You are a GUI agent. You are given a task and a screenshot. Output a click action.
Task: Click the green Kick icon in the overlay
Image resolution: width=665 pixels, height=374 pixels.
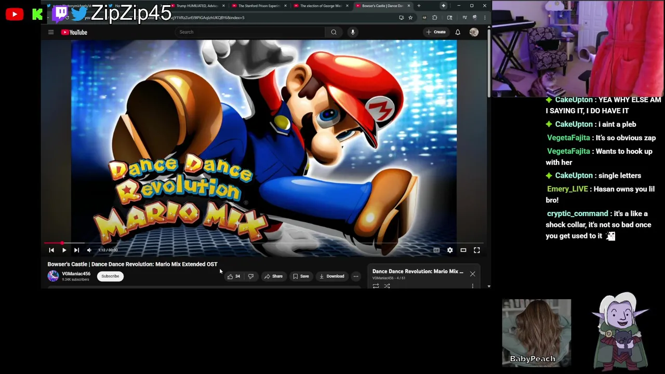click(37, 14)
